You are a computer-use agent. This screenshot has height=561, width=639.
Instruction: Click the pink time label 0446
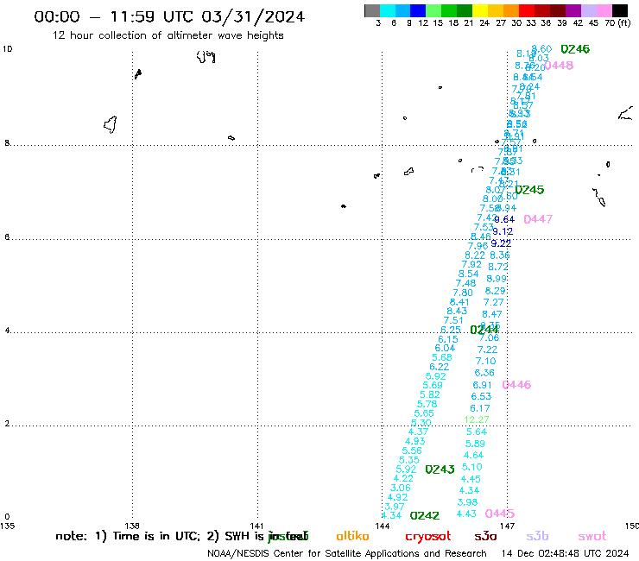[x=516, y=385]
